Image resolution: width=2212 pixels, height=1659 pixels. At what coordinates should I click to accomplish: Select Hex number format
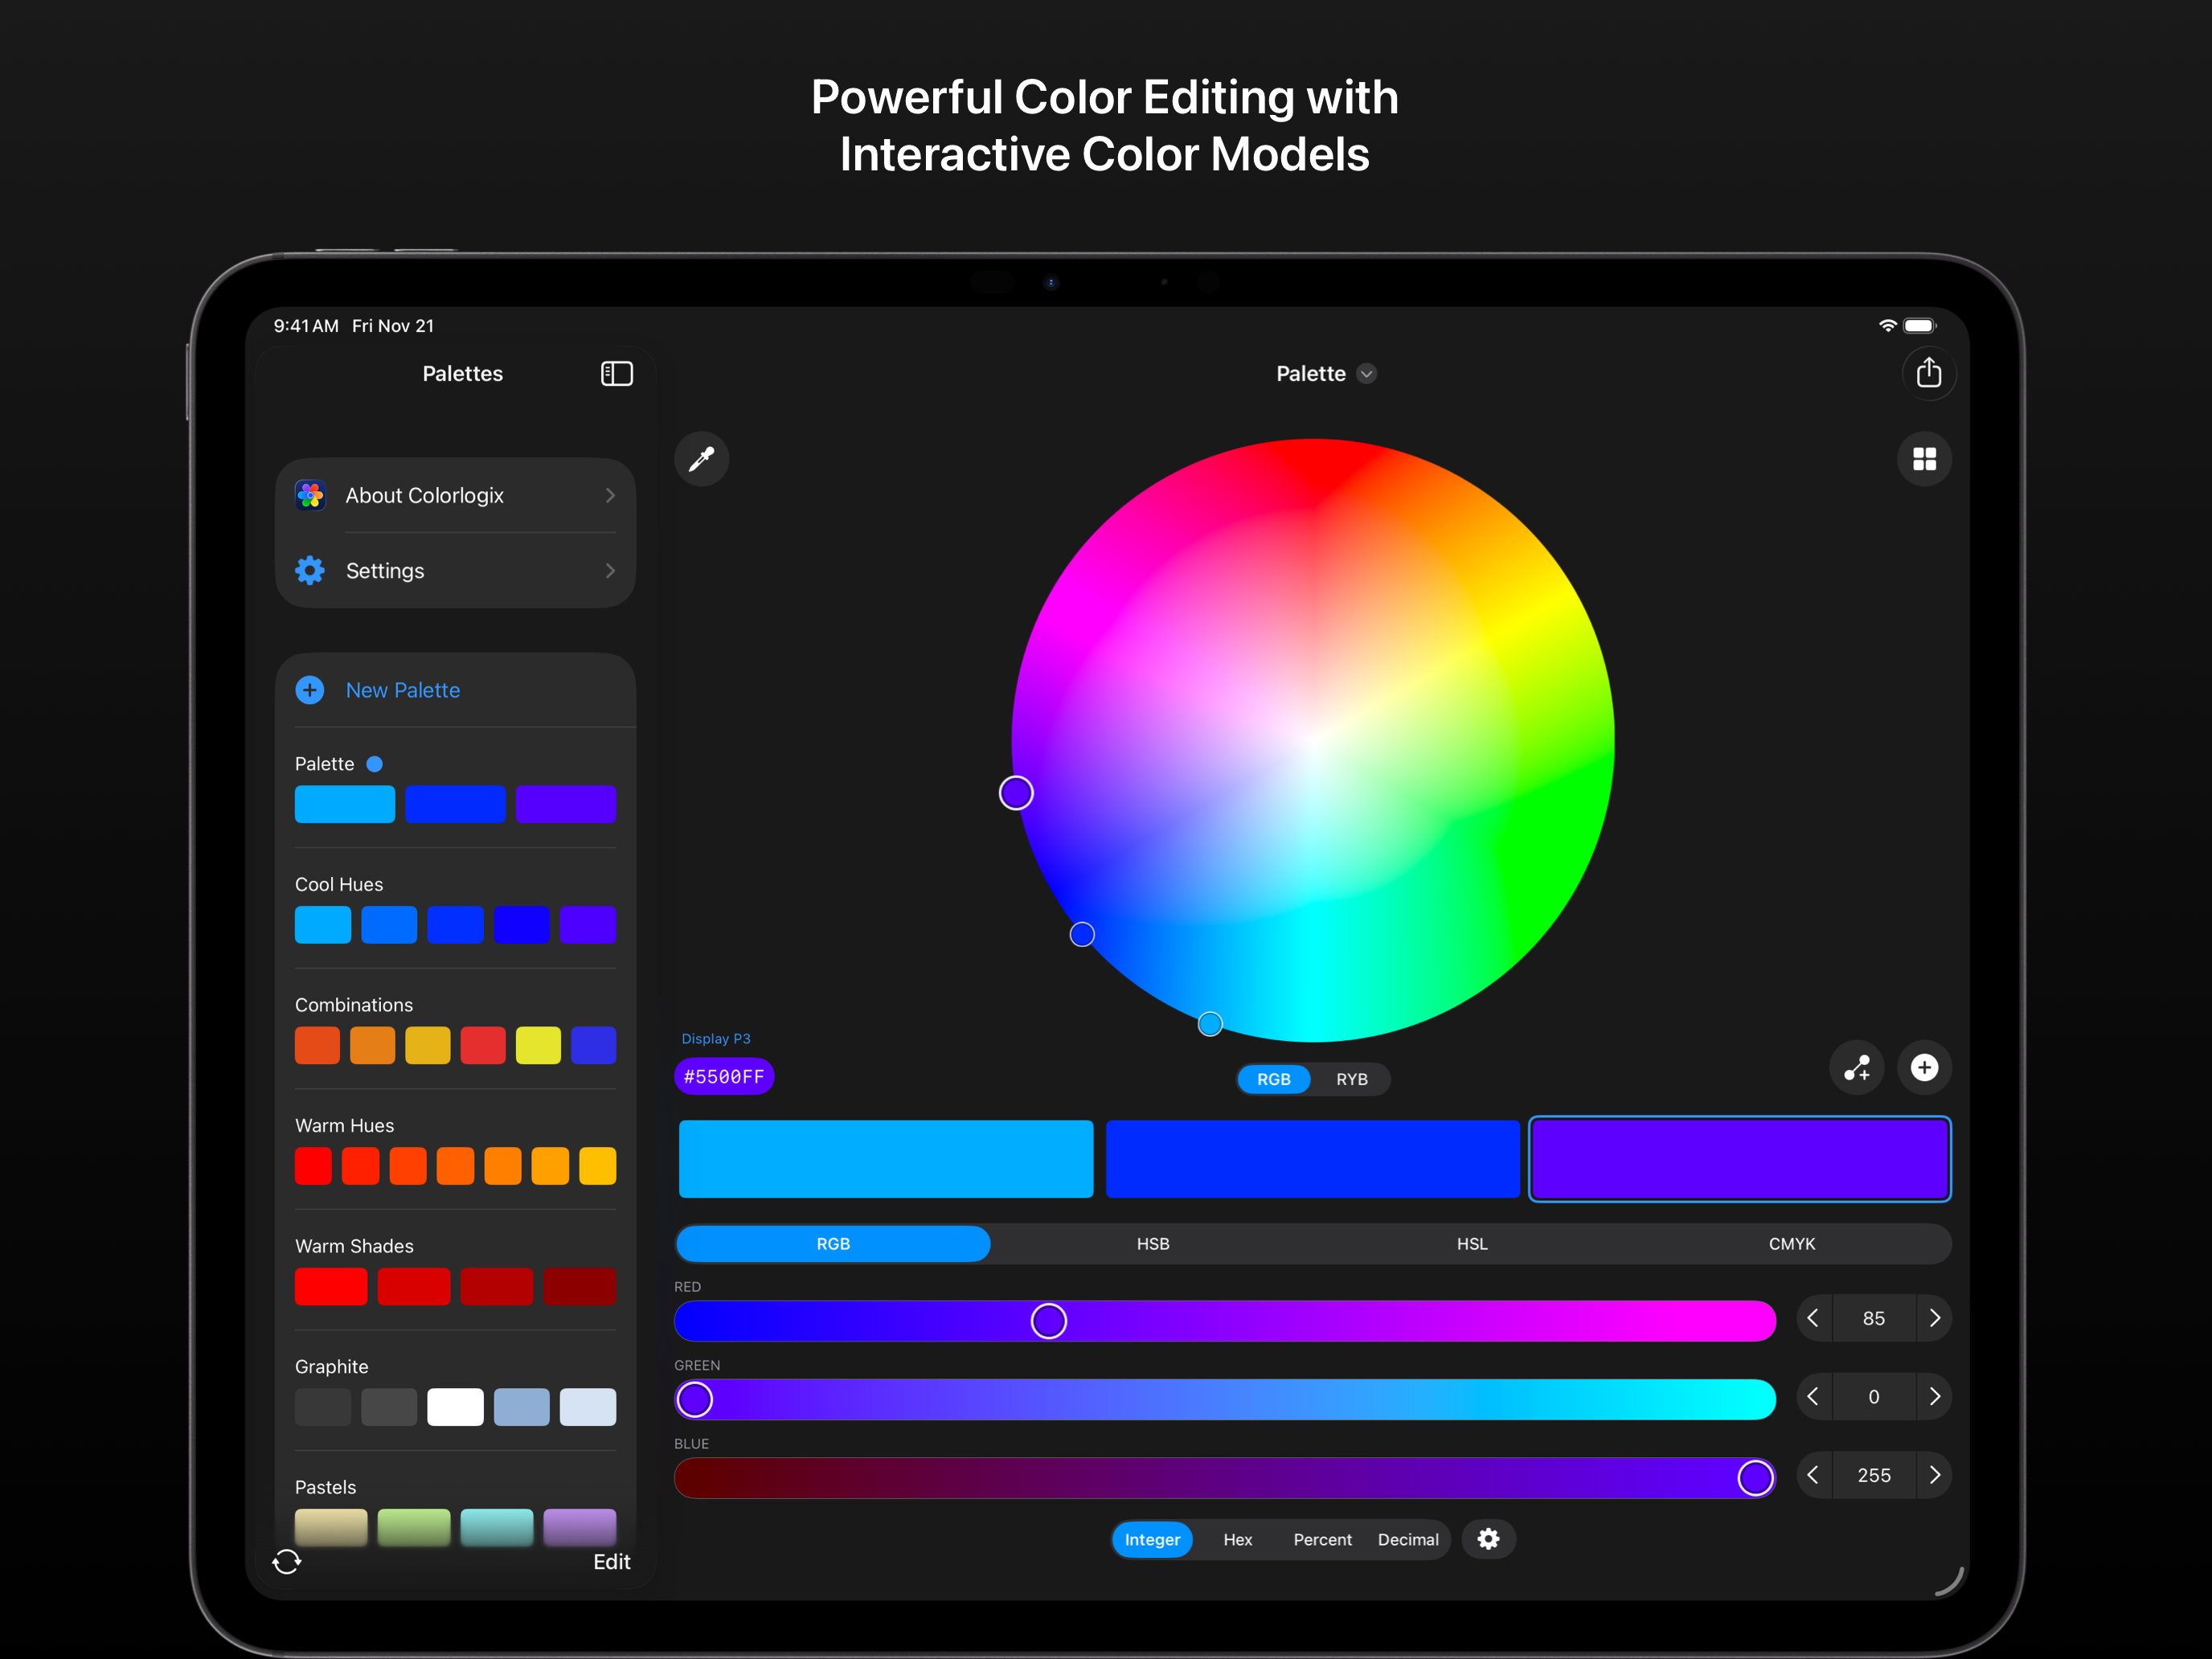coord(1237,1539)
